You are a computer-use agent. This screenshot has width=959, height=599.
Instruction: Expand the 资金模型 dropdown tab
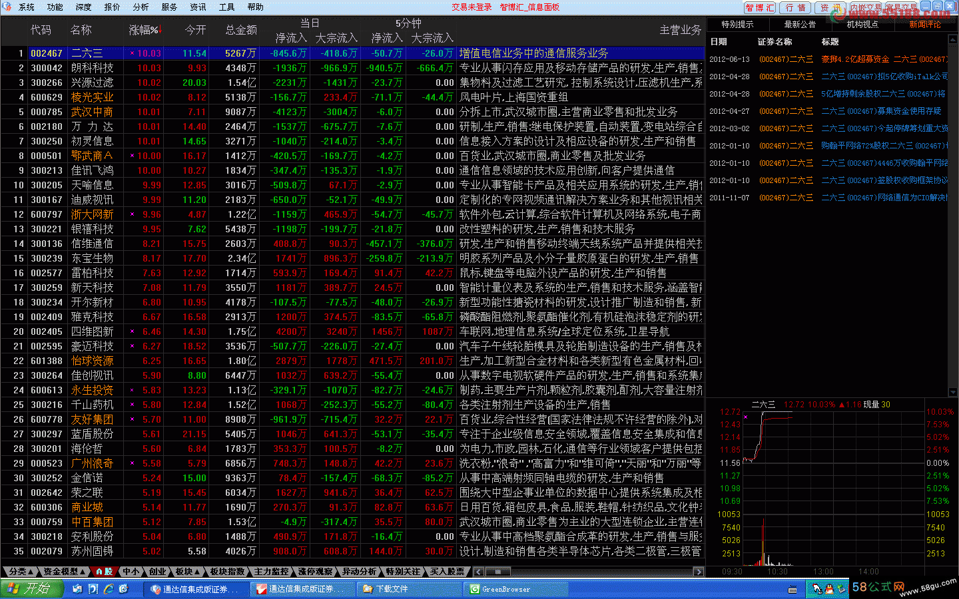pyautogui.click(x=64, y=572)
